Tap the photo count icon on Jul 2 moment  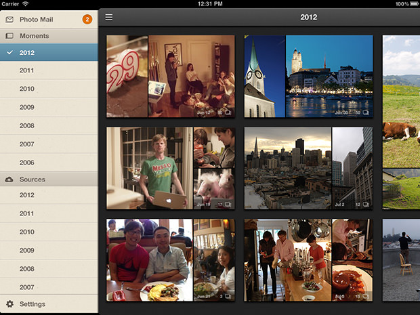366,205
